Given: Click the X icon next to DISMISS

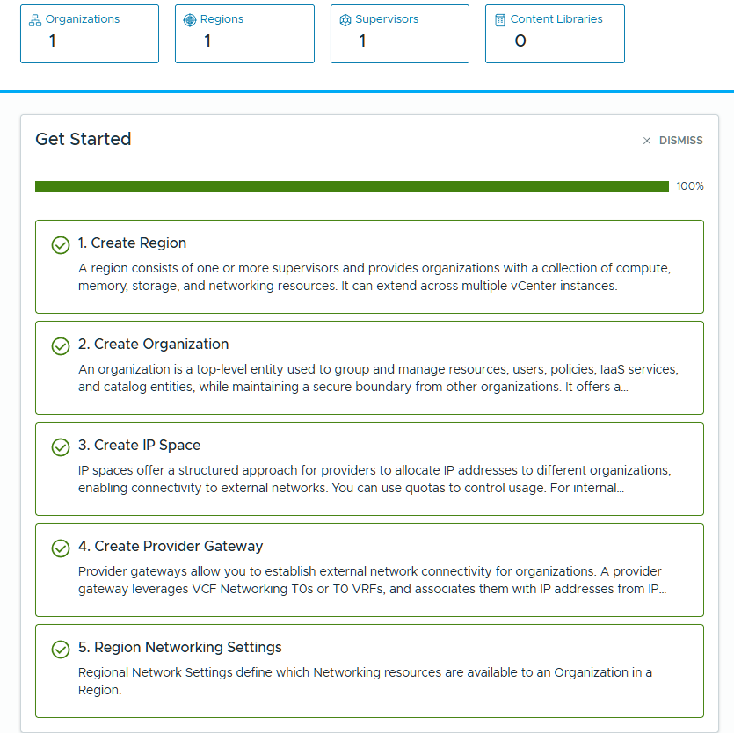Looking at the screenshot, I should (x=647, y=141).
